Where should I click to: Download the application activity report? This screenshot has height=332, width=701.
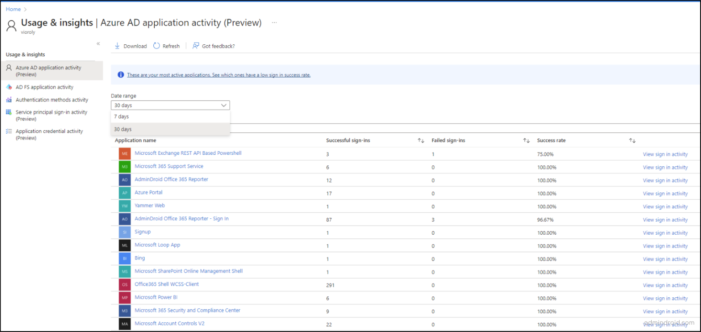(131, 46)
